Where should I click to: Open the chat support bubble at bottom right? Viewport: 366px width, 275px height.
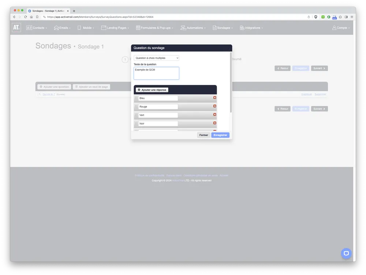pyautogui.click(x=346, y=253)
